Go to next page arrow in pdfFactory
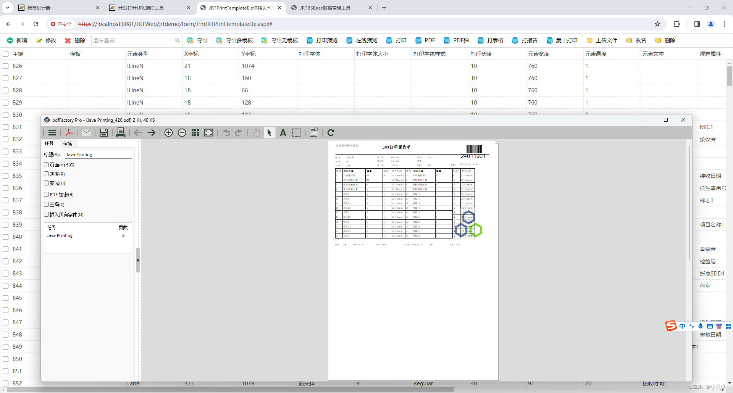Viewport: 733px width, 393px height. click(151, 133)
